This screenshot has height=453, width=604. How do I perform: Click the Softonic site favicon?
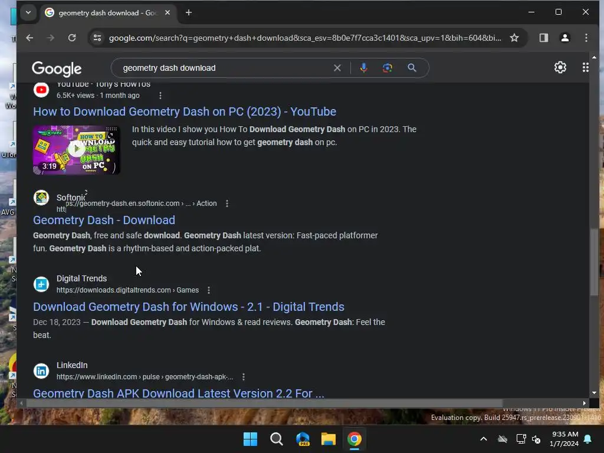tap(41, 198)
